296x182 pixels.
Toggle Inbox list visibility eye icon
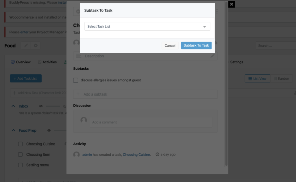(x=41, y=106)
